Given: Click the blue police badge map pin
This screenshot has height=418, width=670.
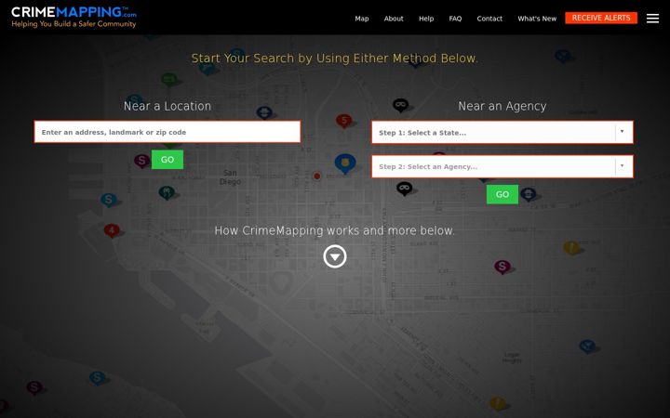Looking at the screenshot, I should point(345,163).
